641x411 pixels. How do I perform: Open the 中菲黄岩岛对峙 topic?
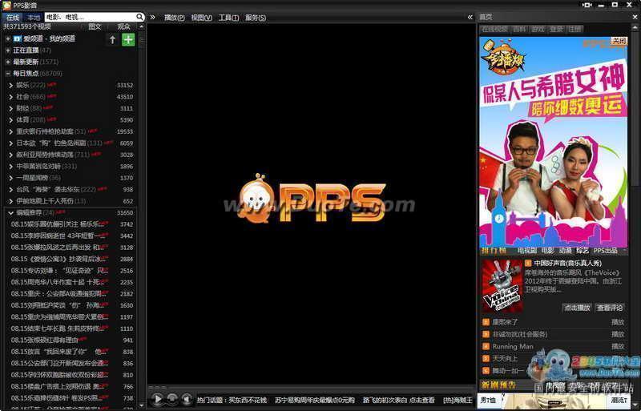(x=38, y=167)
